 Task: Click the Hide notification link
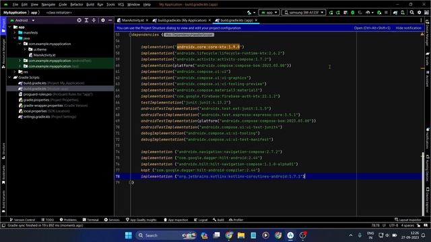click(x=409, y=28)
